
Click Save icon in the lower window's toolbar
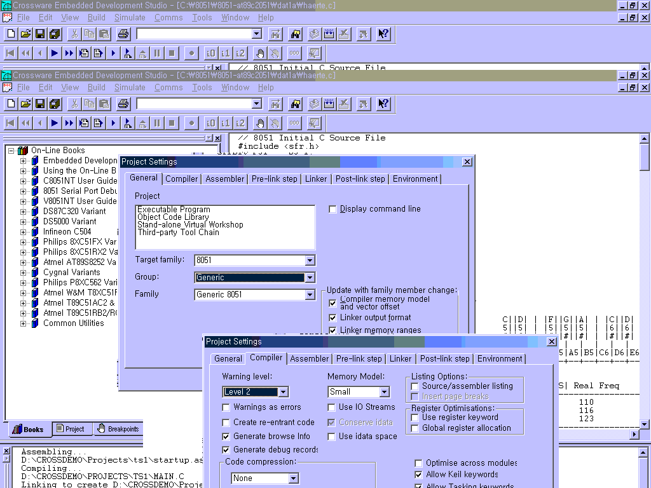click(40, 104)
